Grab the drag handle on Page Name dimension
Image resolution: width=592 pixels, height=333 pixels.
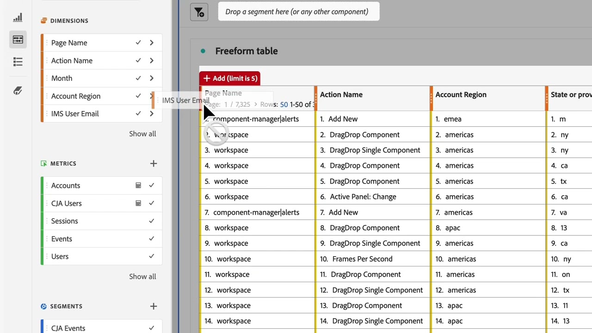(47, 43)
